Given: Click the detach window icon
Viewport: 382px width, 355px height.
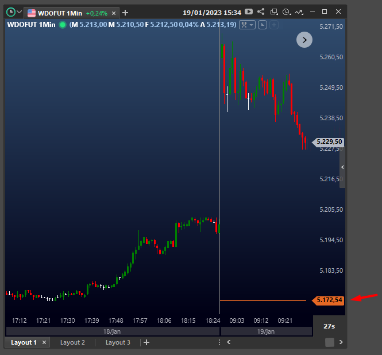Looking at the screenshot, I should [x=274, y=12].
